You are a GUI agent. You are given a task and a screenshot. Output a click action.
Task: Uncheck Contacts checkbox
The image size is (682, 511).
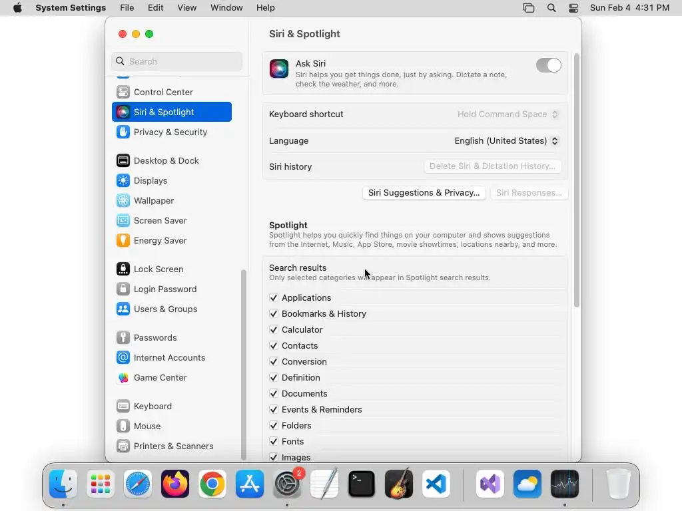coord(274,345)
